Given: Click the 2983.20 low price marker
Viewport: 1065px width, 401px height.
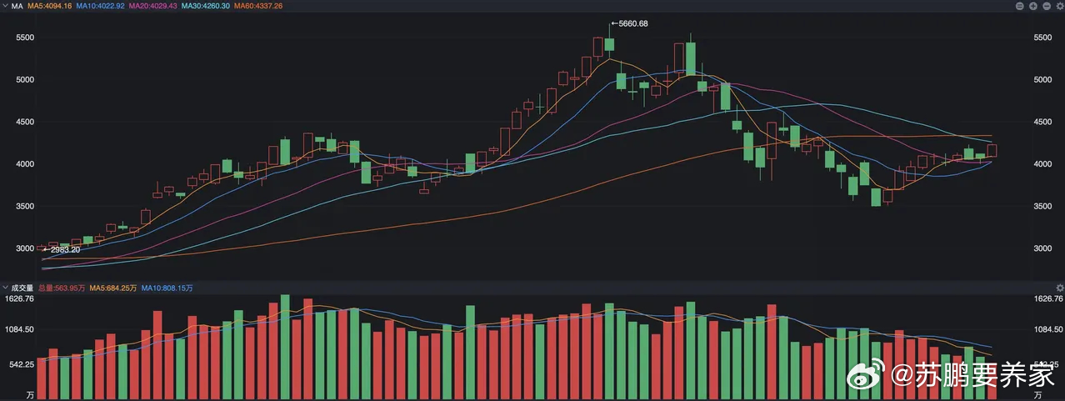Looking at the screenshot, I should (x=60, y=249).
